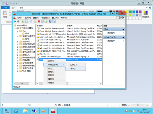The image size is (153, 114).
Task: Adjust Paint's zoom slider handle
Action: (138, 105)
